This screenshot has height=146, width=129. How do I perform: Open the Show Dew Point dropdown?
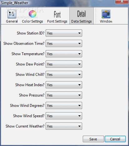(x=64, y=64)
